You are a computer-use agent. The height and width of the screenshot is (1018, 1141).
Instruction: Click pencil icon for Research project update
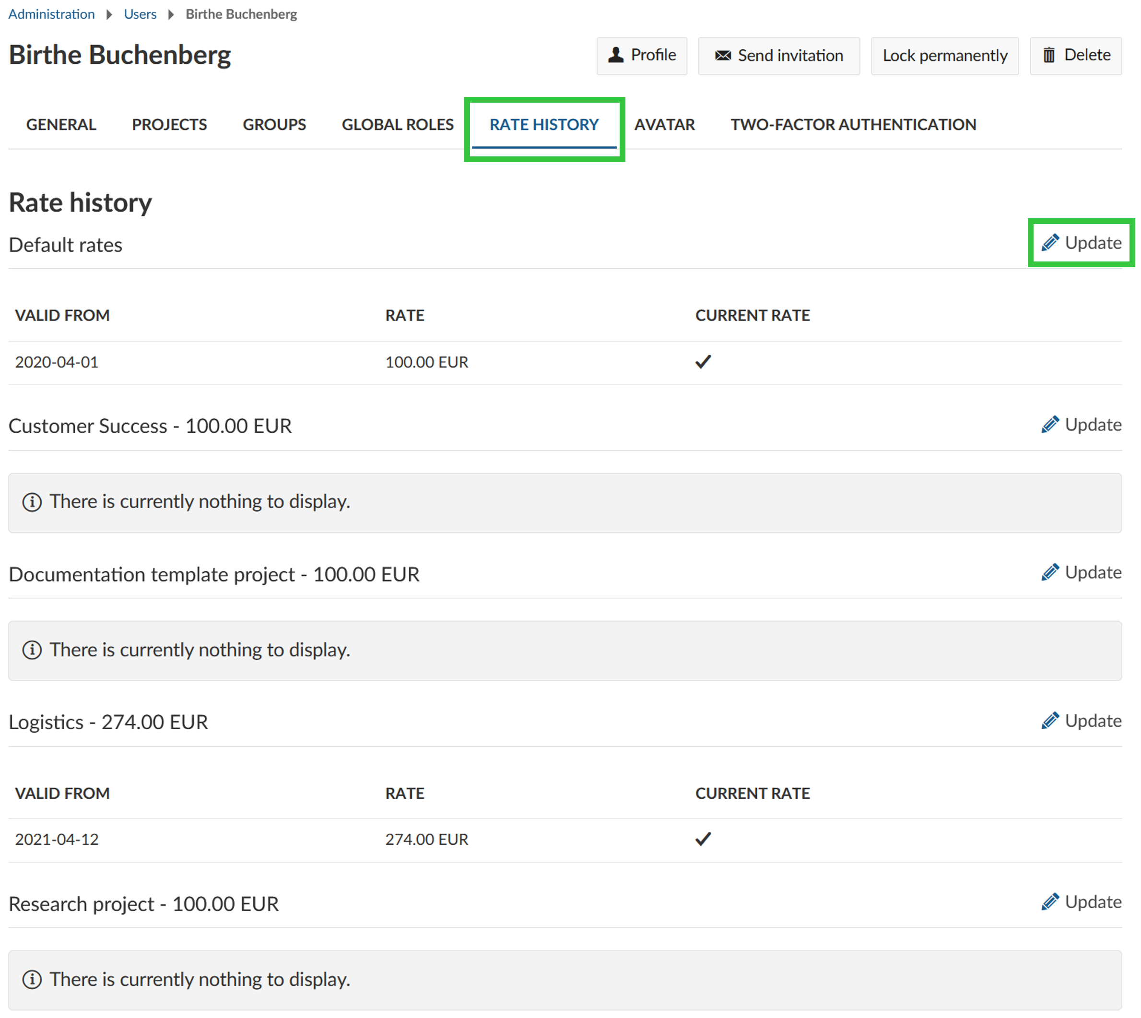click(x=1050, y=901)
